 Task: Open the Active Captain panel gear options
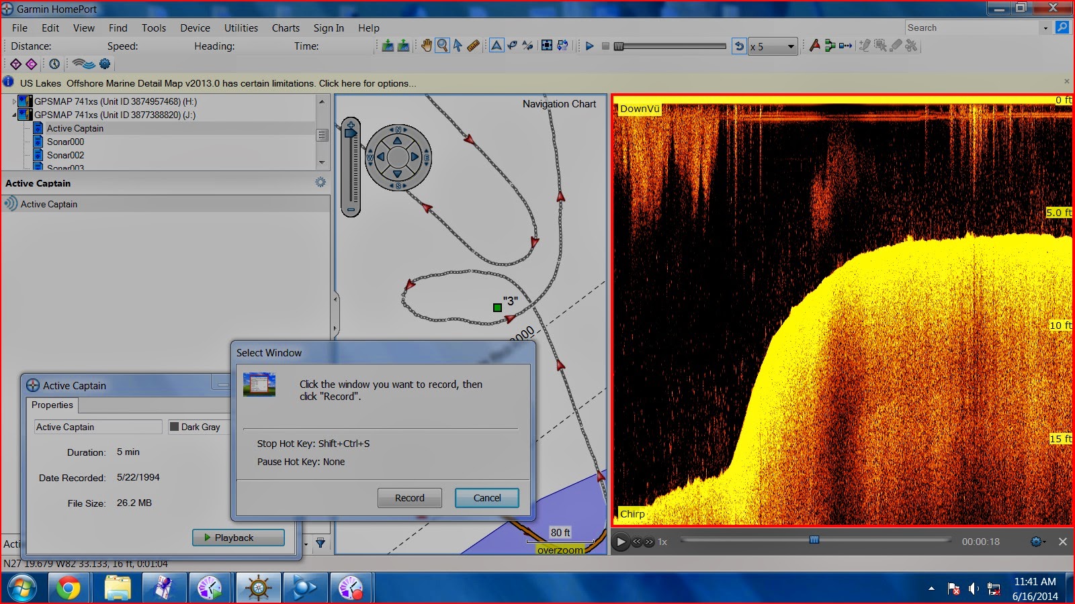pos(320,183)
